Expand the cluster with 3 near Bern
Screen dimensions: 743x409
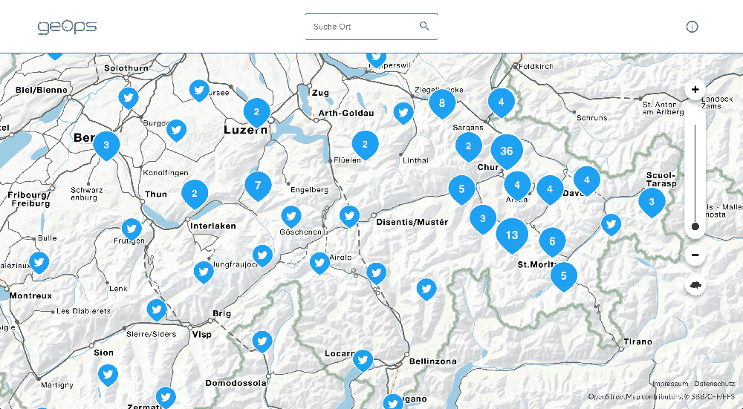tap(106, 145)
